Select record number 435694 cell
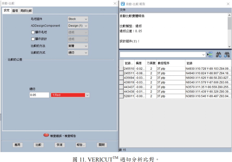This screenshot has width=232, height=162. click(129, 78)
